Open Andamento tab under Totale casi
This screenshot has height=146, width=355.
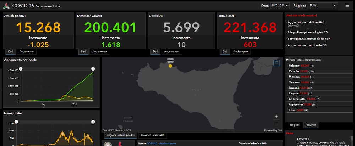[x=241, y=52]
